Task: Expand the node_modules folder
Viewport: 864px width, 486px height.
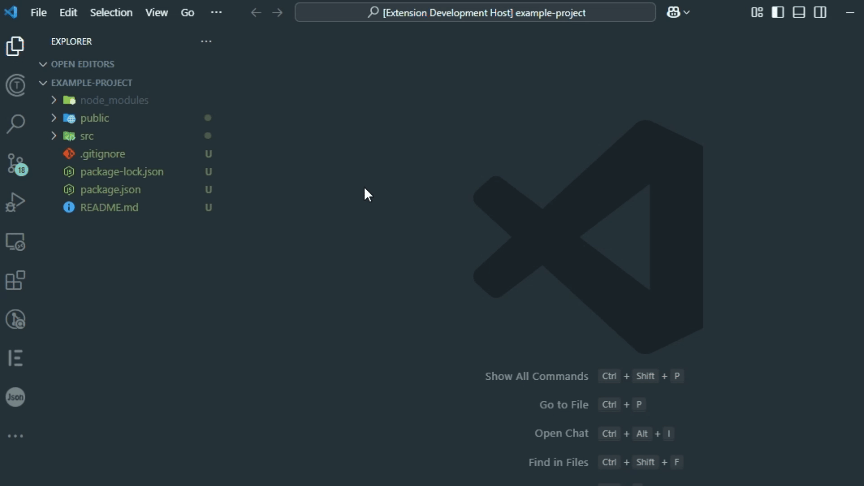Action: tap(114, 100)
